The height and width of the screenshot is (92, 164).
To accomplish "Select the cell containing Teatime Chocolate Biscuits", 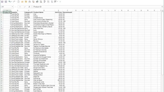I will (44, 46).
